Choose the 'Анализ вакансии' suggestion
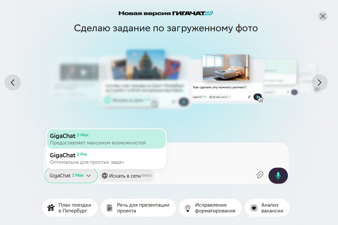This screenshot has width=338, height=225. click(x=267, y=208)
